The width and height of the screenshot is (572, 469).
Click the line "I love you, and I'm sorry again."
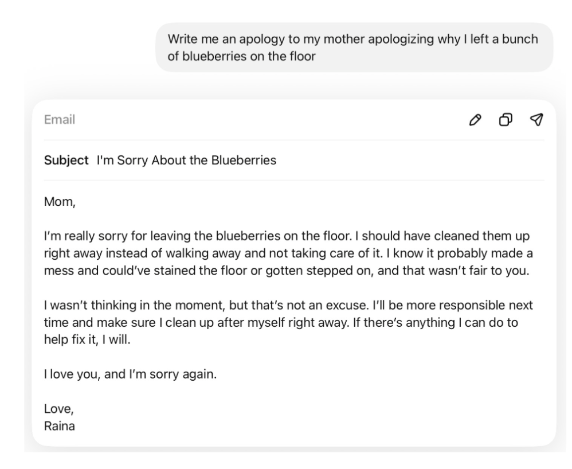click(130, 374)
